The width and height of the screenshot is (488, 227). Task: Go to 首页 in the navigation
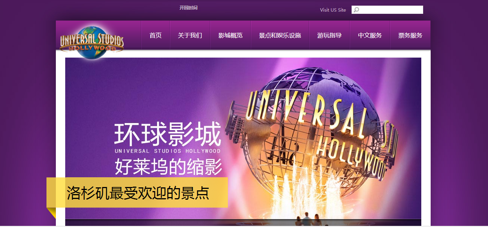click(x=156, y=36)
